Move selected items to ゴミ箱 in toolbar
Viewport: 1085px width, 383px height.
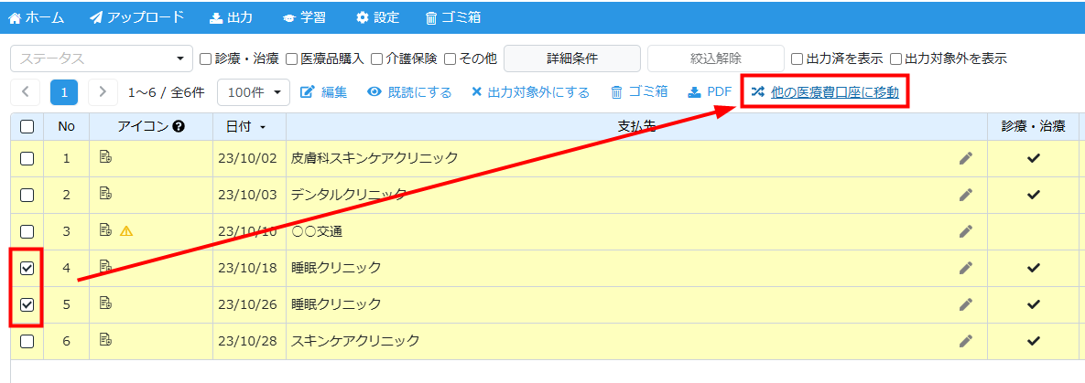tap(639, 92)
